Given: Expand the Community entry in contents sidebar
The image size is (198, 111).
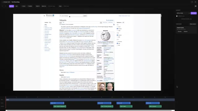Looking at the screenshot, I should [x=44, y=33].
